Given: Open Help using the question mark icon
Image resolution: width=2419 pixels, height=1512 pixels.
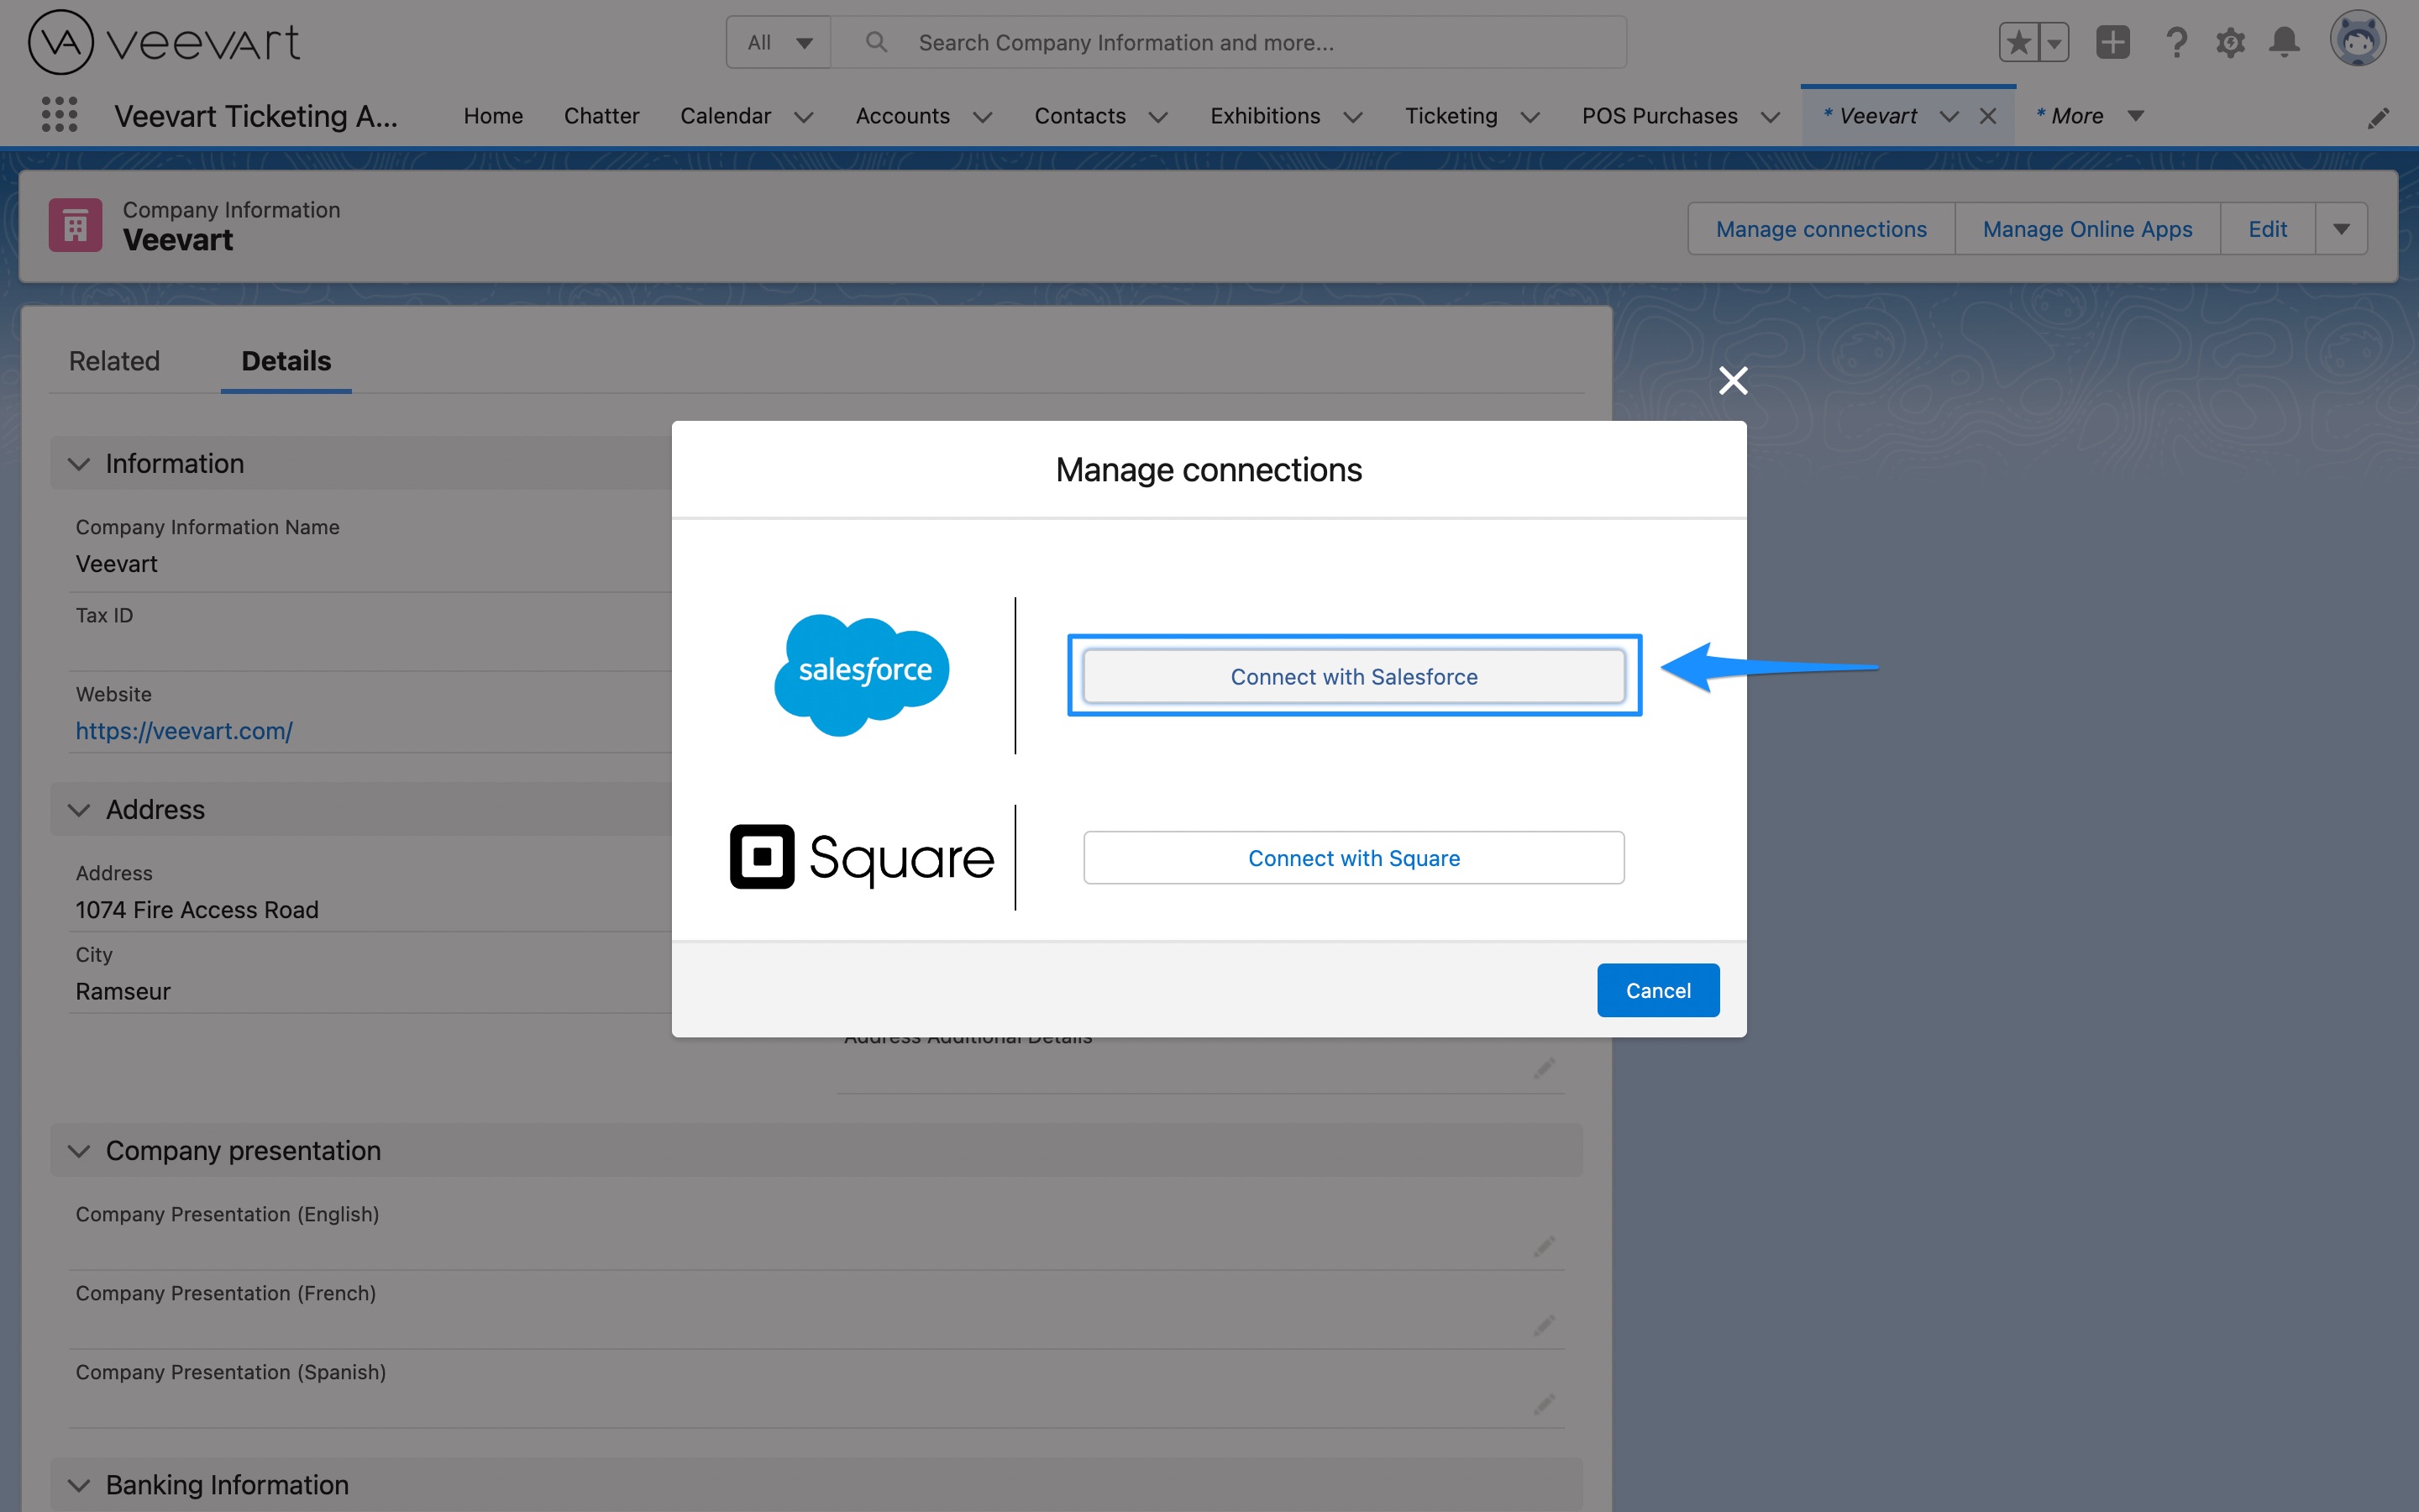Looking at the screenshot, I should (2176, 42).
